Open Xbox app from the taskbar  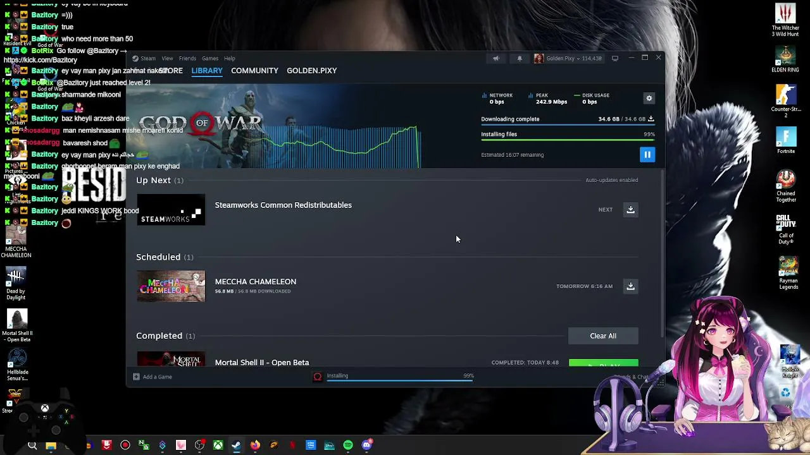pos(218,446)
